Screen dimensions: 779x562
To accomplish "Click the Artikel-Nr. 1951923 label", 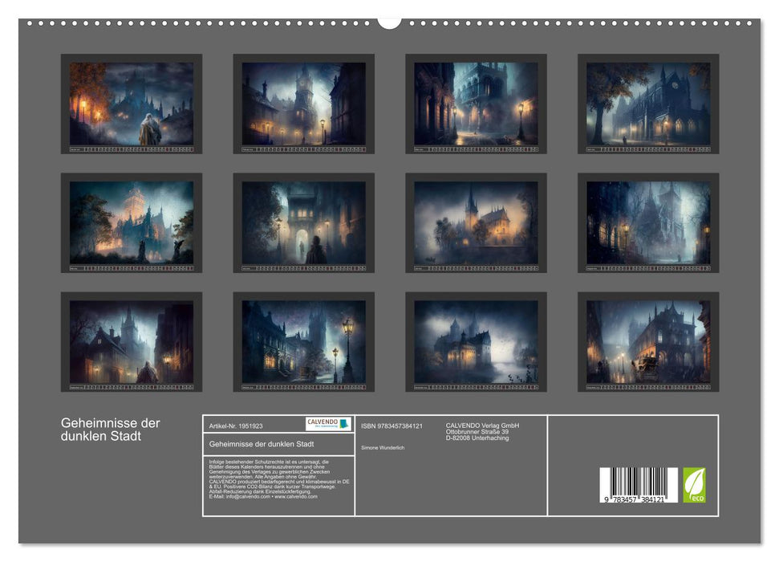I will point(235,426).
